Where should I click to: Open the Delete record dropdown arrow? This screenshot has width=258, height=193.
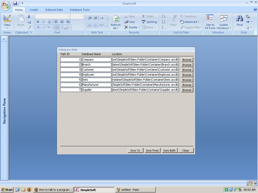(139, 27)
